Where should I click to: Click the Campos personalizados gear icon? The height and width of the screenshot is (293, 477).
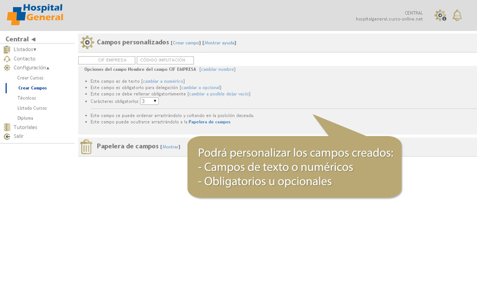tap(87, 42)
